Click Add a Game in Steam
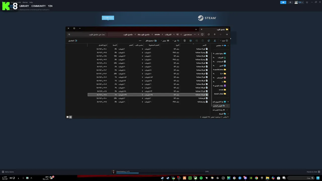 (x=8, y=172)
